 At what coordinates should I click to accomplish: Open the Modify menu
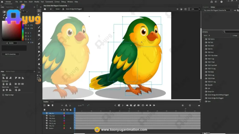(x=37, y=2)
